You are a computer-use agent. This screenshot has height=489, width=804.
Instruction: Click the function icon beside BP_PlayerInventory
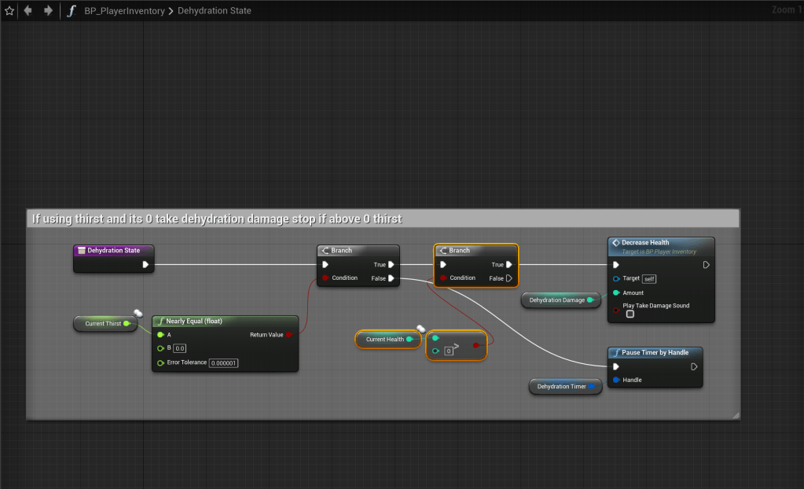72,11
